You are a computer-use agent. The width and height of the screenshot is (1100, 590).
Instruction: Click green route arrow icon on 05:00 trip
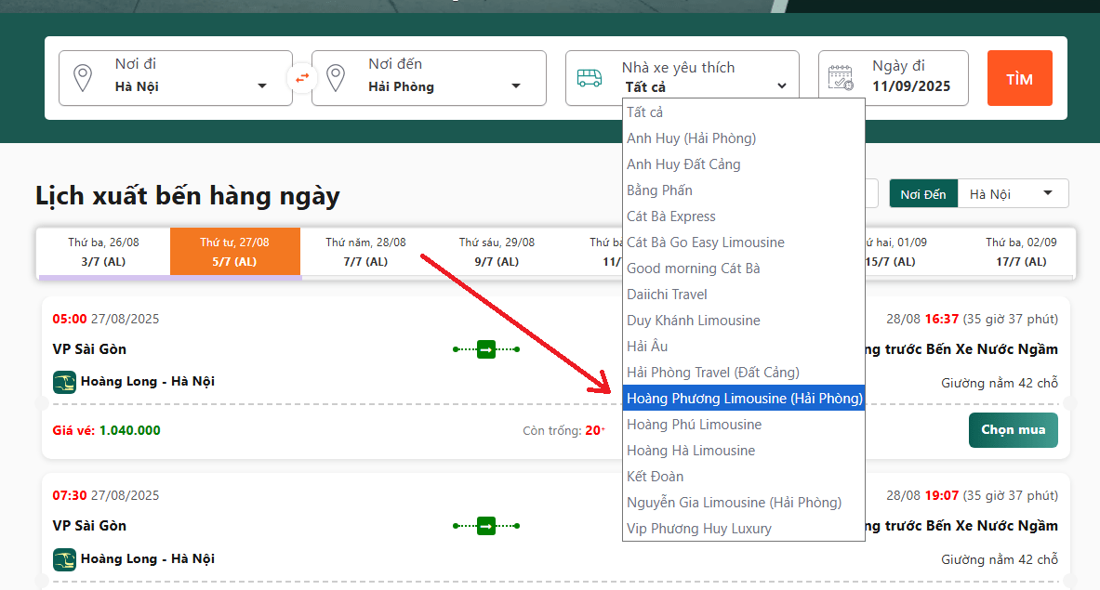[485, 349]
